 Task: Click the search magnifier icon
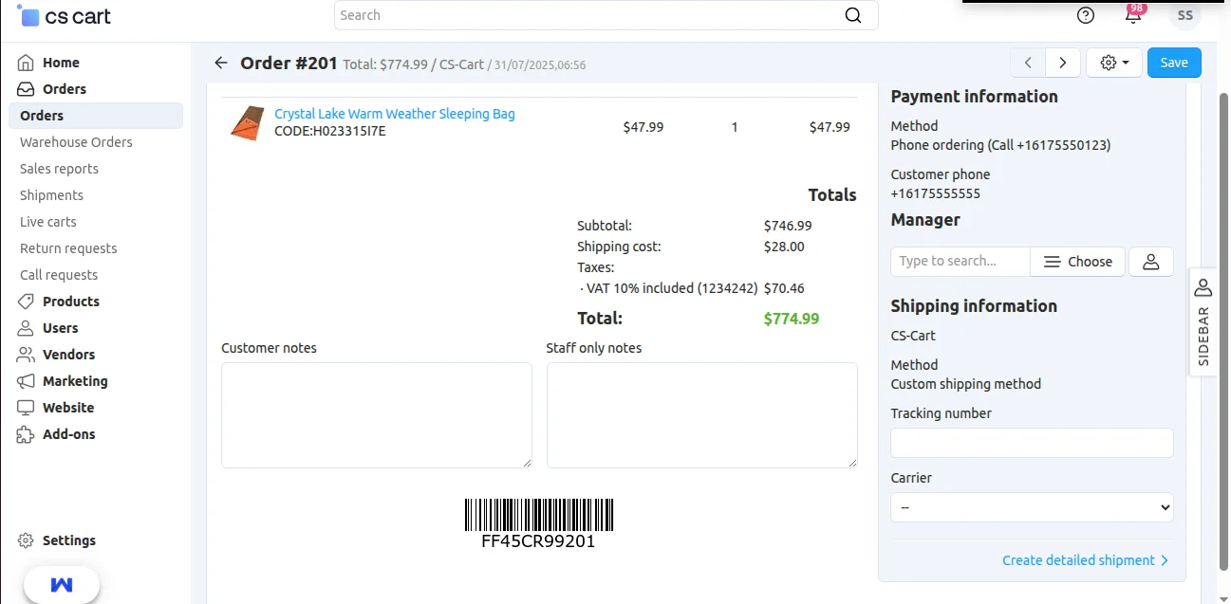pyautogui.click(x=852, y=15)
